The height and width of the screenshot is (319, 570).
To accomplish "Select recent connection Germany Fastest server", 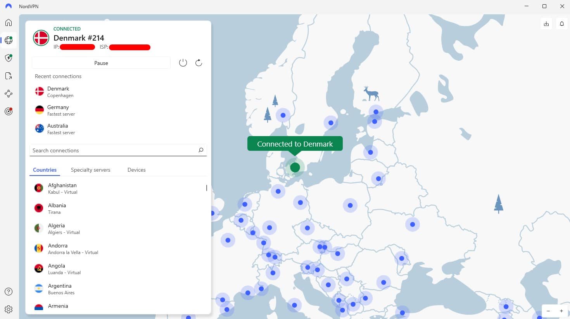I will 118,110.
